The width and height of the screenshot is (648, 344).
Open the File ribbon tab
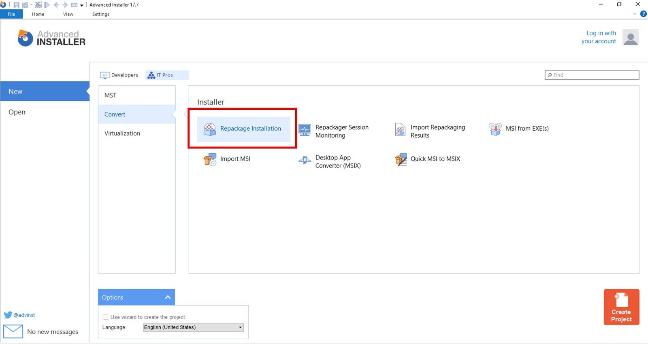[11, 14]
